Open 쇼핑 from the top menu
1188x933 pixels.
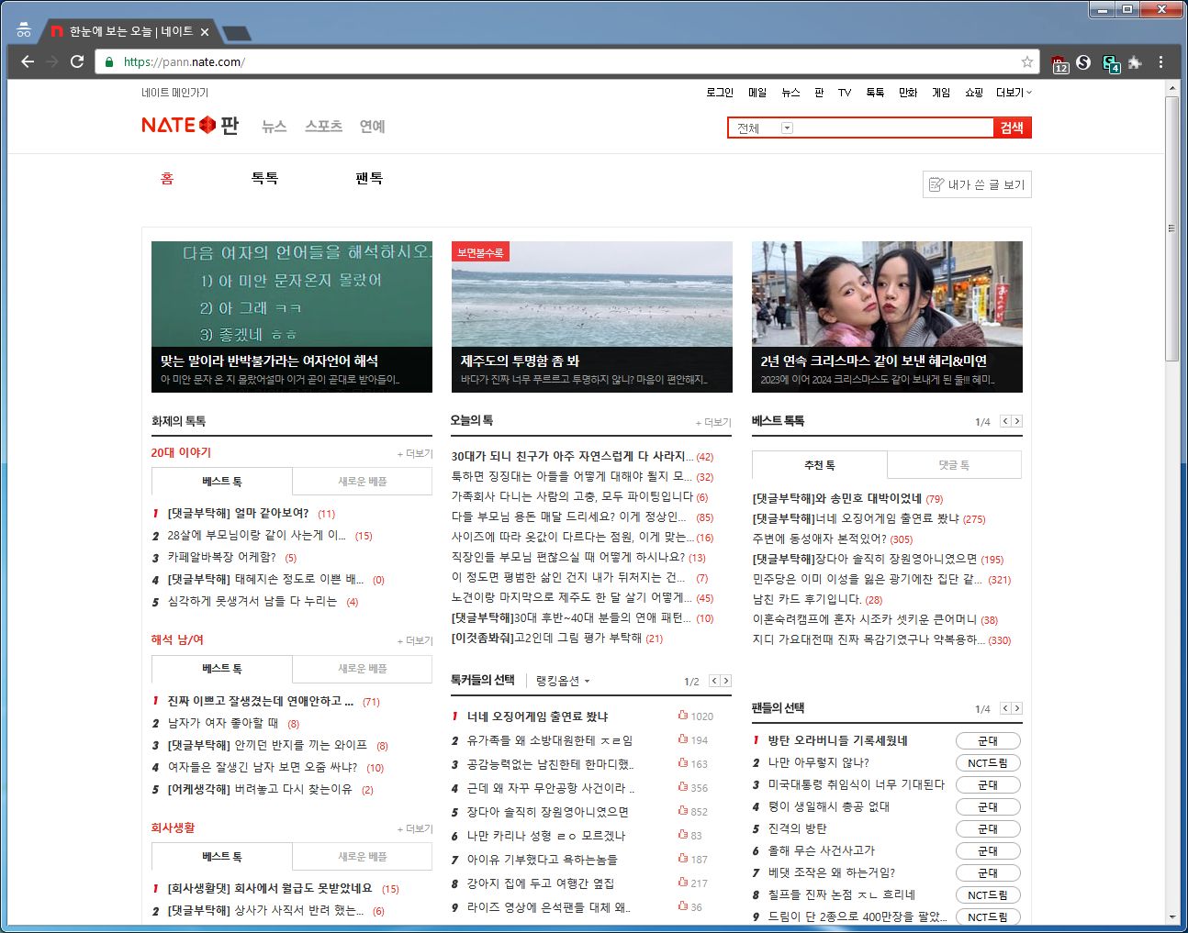coord(974,93)
